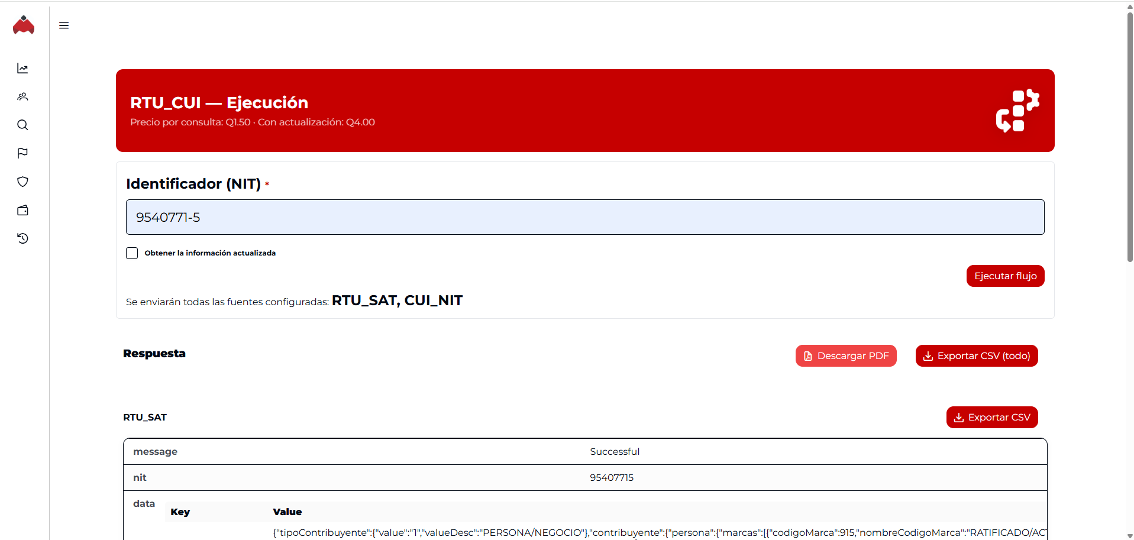Open the users group section in sidebar

point(22,97)
